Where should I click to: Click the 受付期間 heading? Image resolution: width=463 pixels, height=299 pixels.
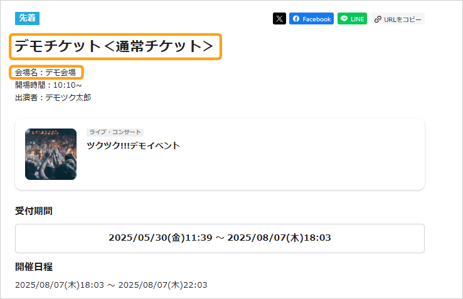click(x=34, y=211)
